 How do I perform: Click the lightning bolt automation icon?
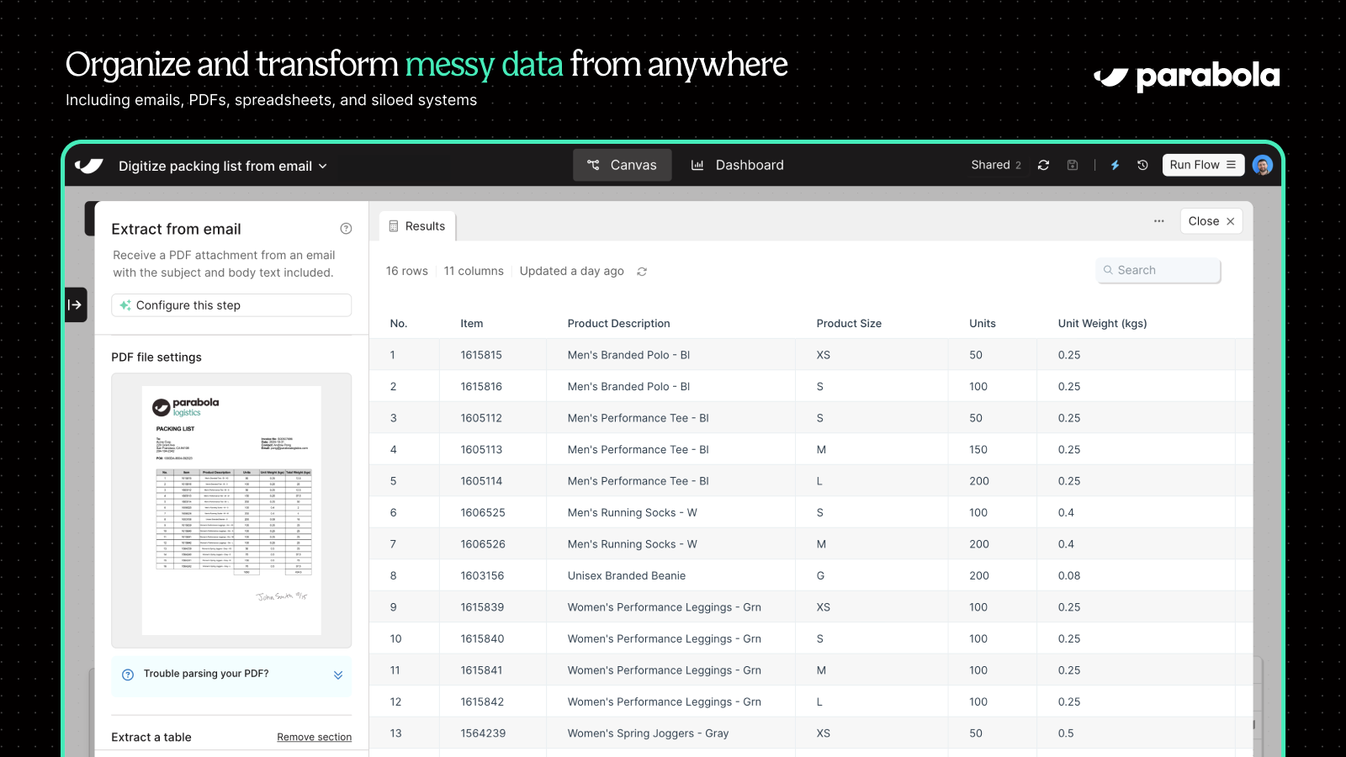(1115, 165)
